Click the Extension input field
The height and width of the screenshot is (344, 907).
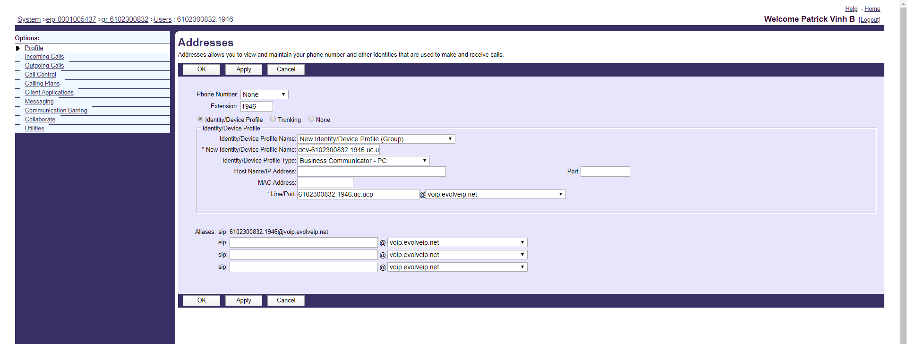[256, 106]
